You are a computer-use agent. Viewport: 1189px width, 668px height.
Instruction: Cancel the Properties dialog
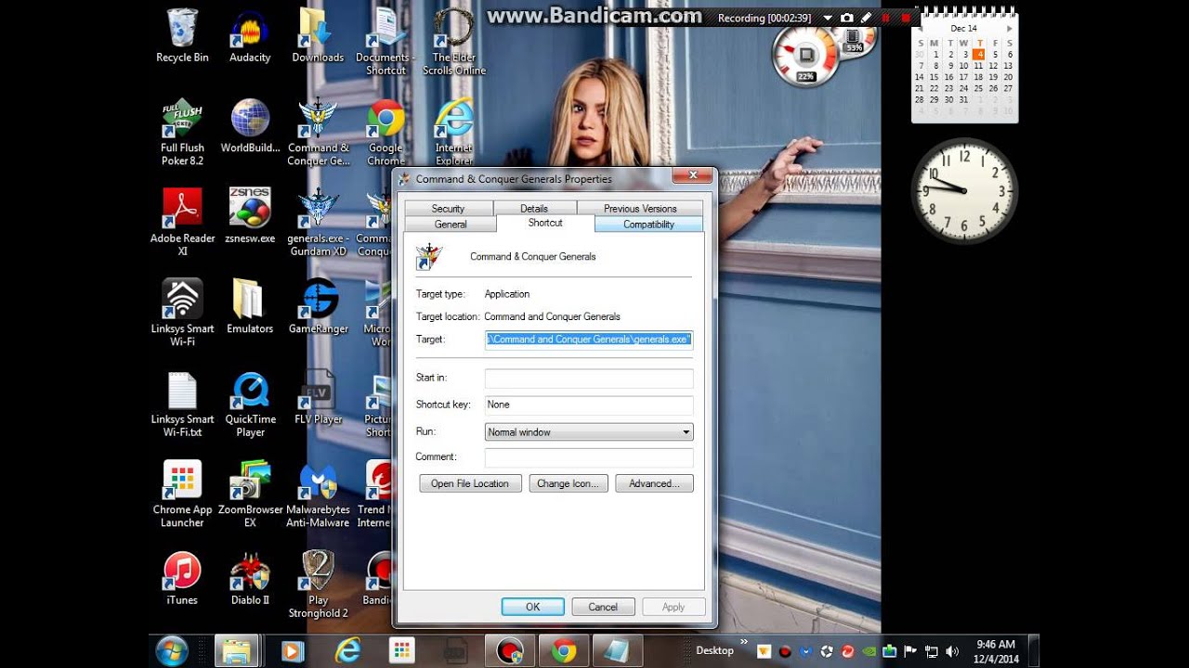[602, 607]
